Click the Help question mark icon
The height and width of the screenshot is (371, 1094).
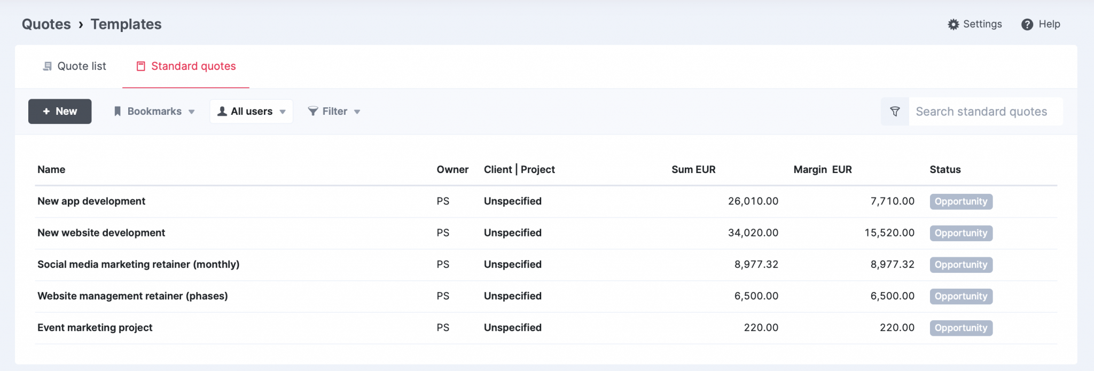(1027, 25)
